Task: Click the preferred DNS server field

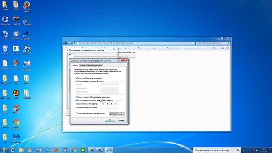Action: point(110,104)
